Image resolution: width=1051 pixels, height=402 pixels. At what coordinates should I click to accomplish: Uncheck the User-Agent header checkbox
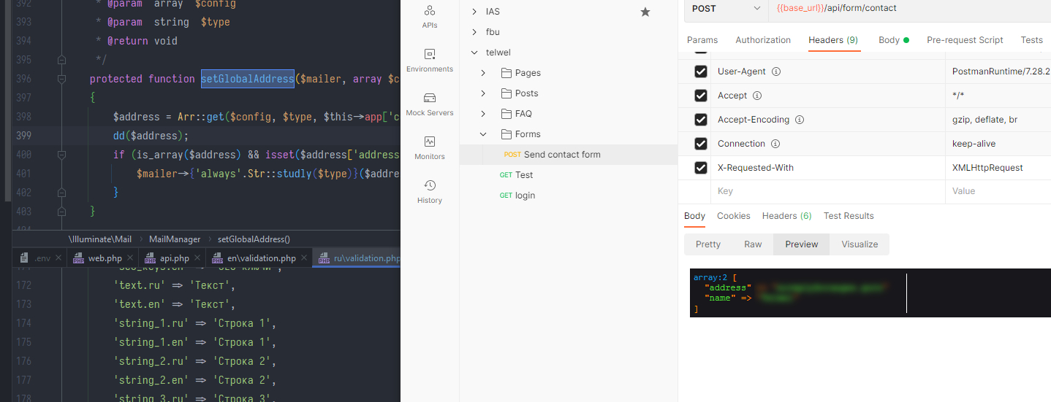coord(701,71)
